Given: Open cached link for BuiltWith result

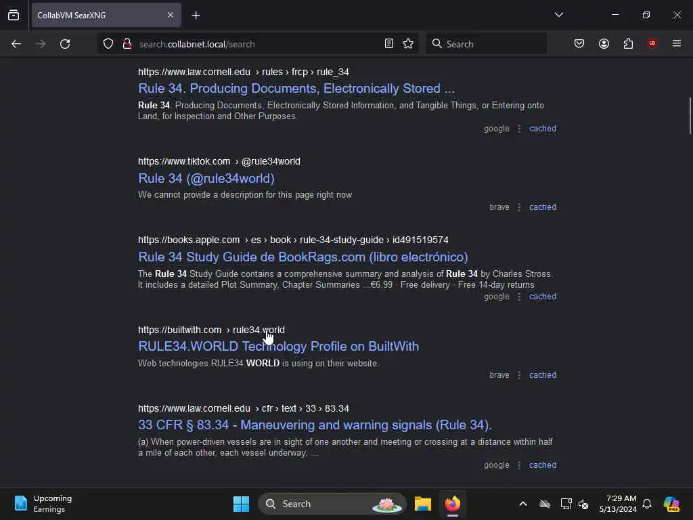Looking at the screenshot, I should tap(543, 375).
